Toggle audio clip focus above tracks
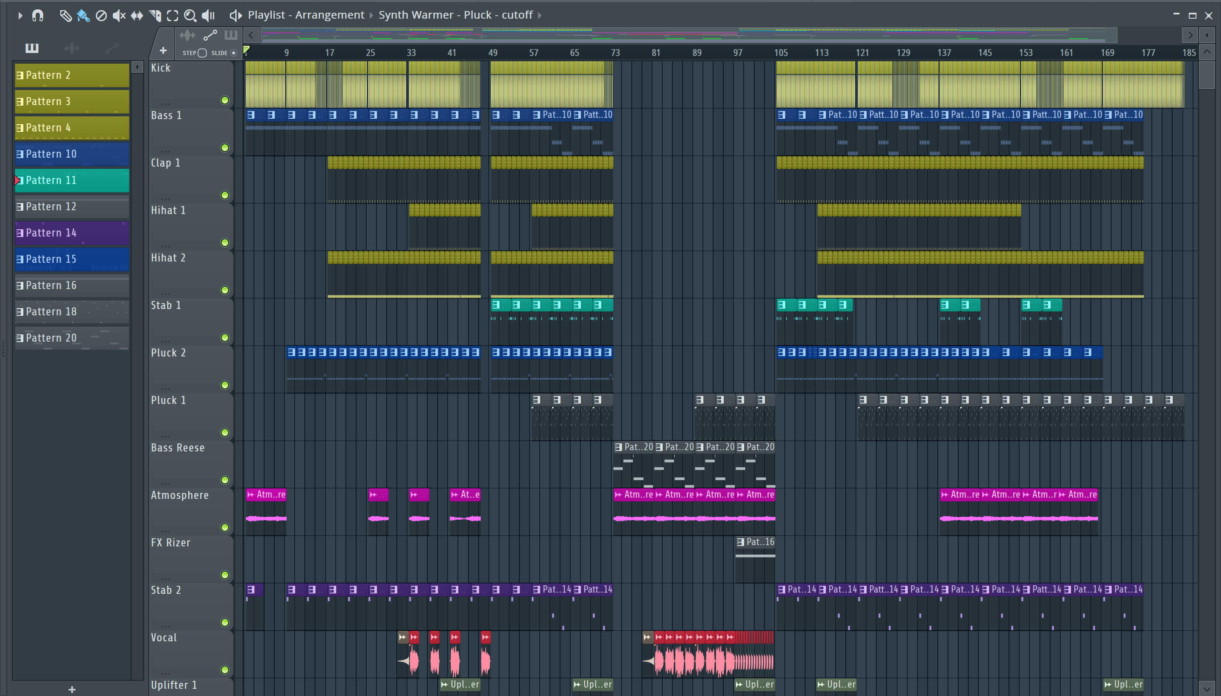This screenshot has width=1221, height=696. (187, 35)
